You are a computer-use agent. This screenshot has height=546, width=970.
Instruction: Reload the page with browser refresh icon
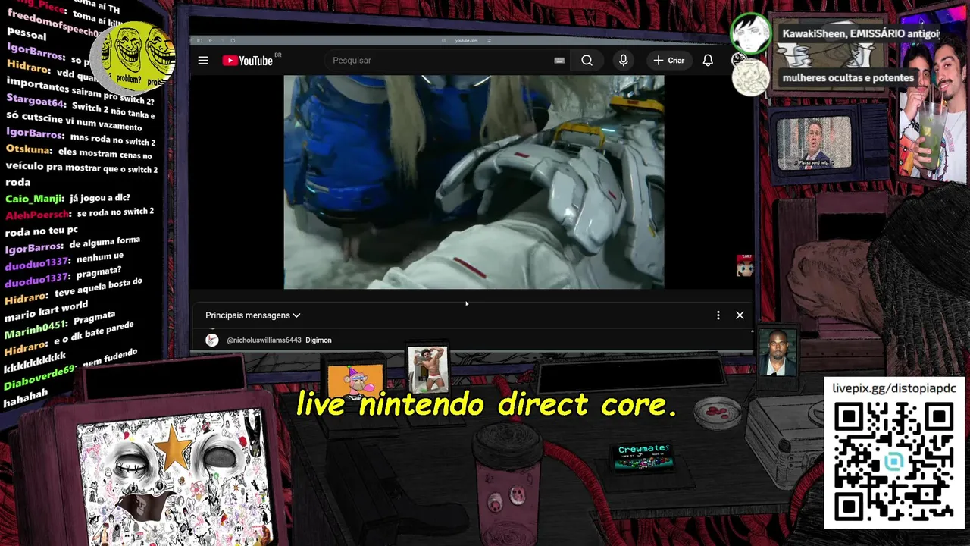[x=233, y=40]
